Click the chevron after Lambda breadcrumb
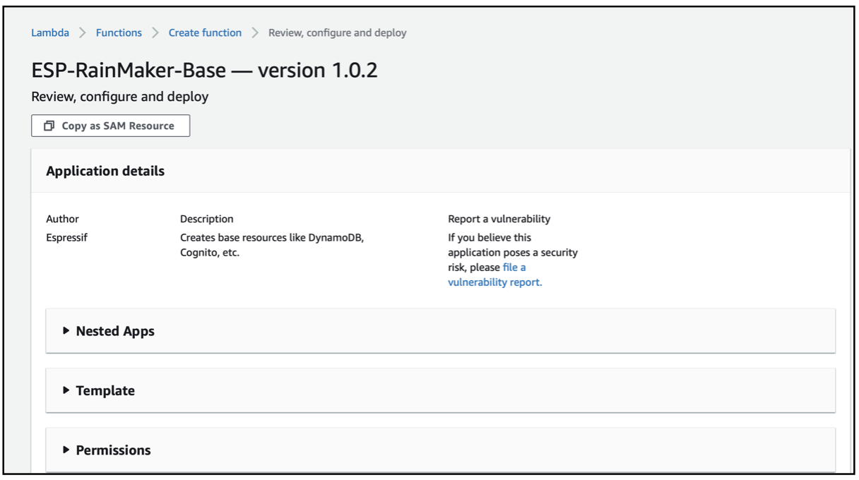Image resolution: width=859 pixels, height=480 pixels. pyautogui.click(x=83, y=32)
